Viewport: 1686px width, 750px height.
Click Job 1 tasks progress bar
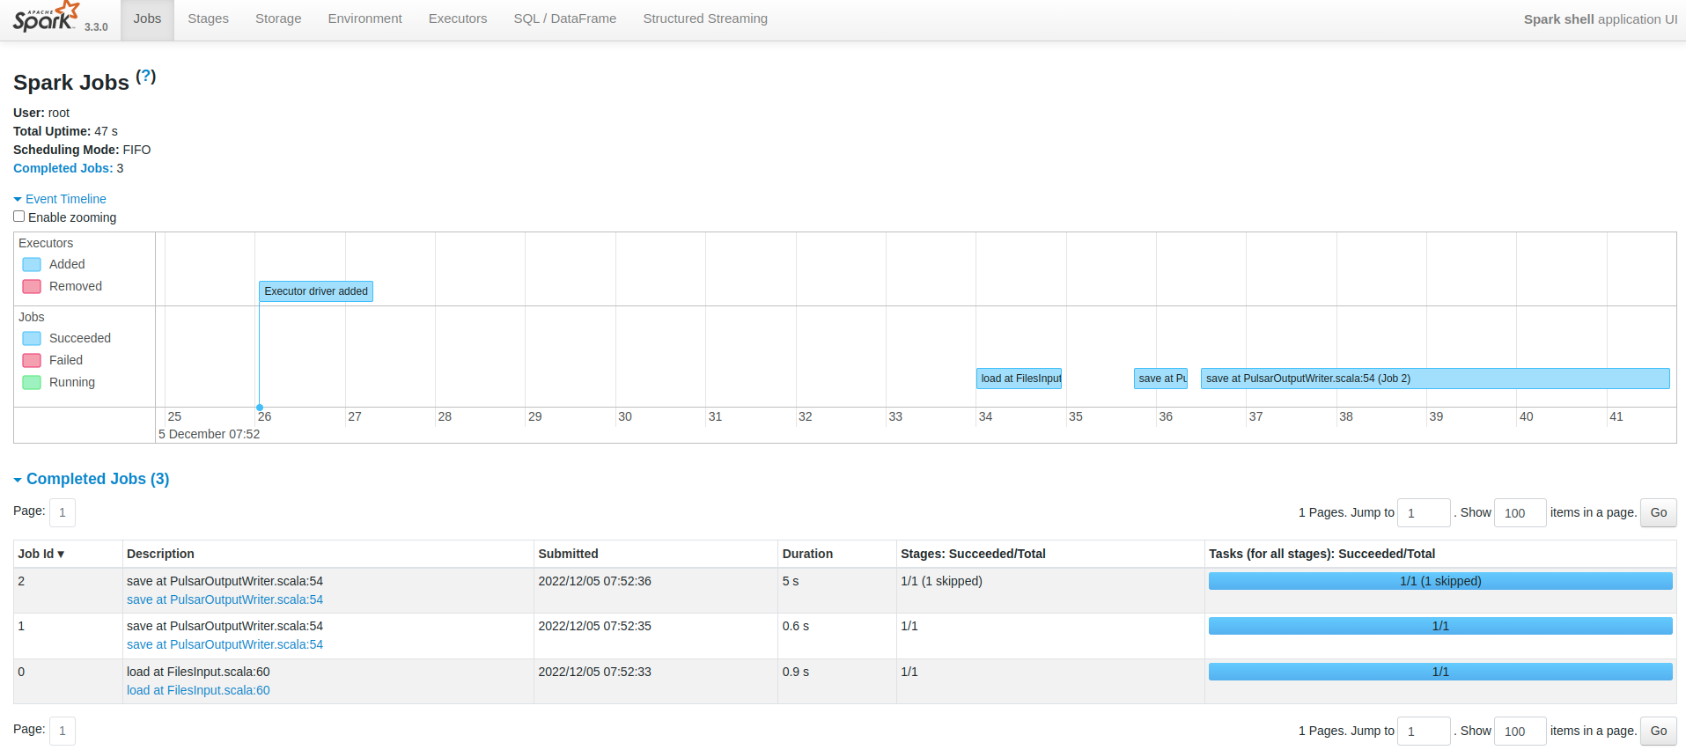point(1440,626)
